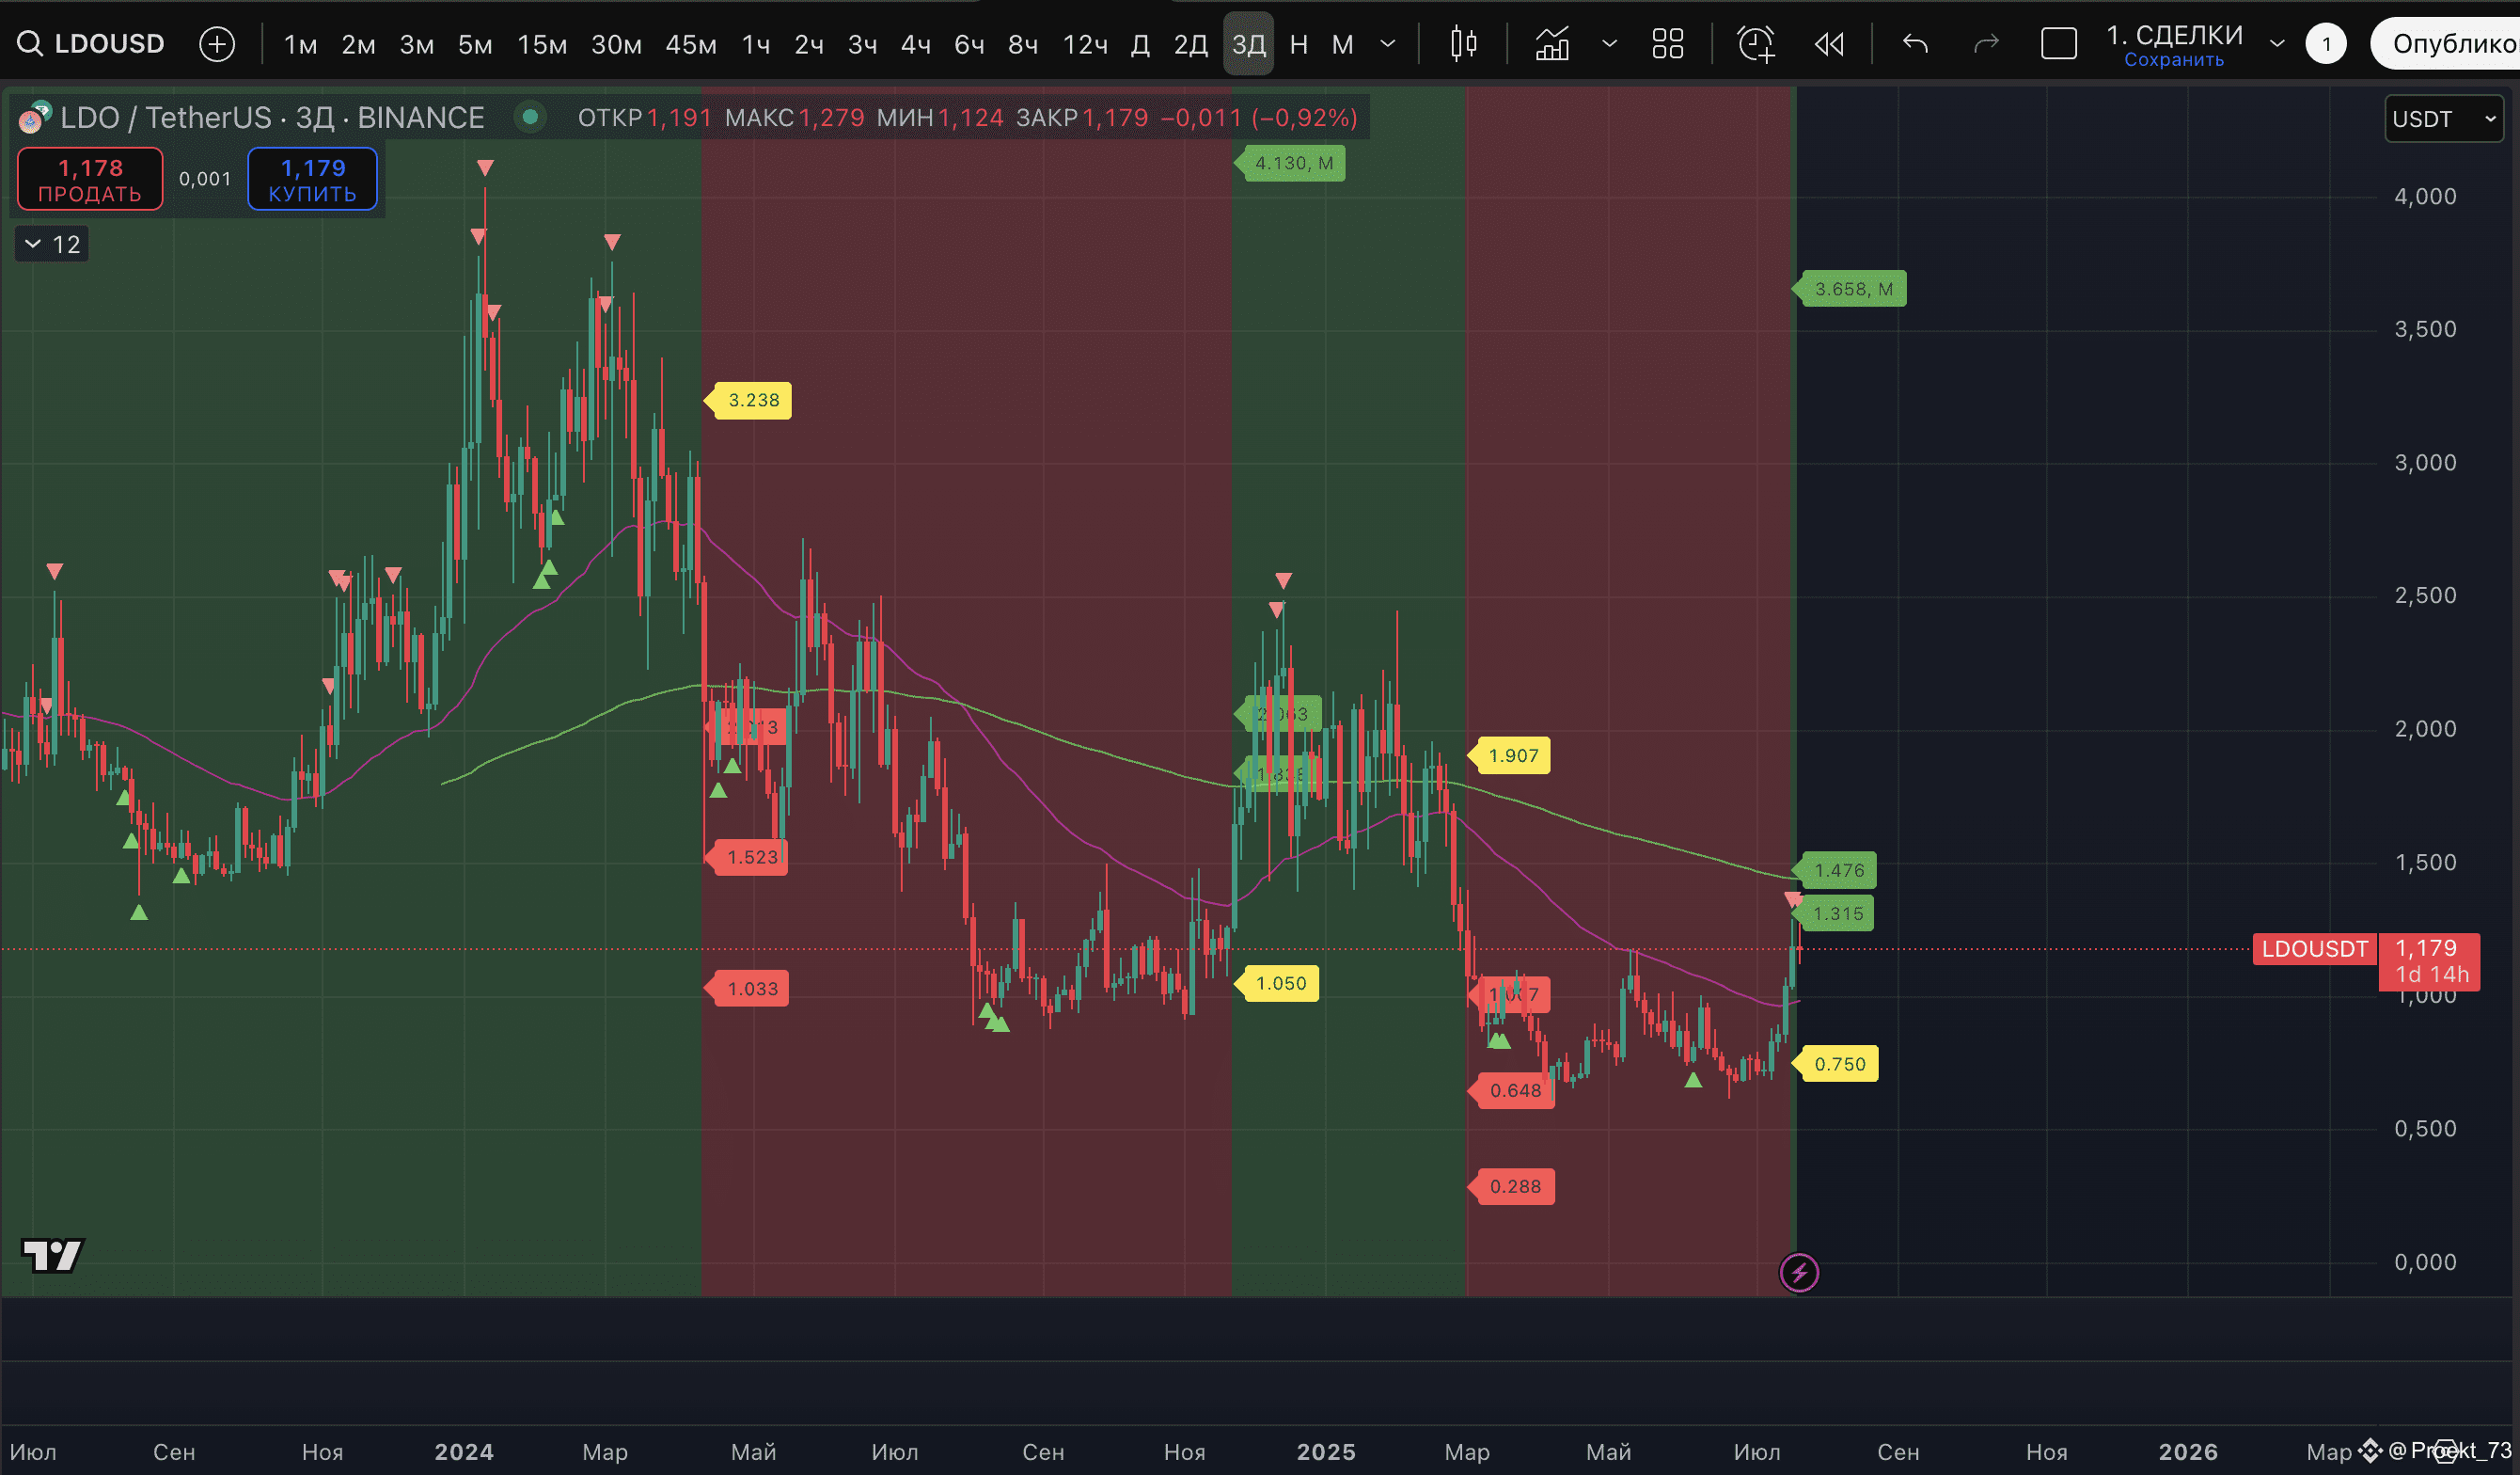Set chart interval to 6ч
Image resolution: width=2520 pixels, height=1475 pixels.
pyautogui.click(x=969, y=45)
